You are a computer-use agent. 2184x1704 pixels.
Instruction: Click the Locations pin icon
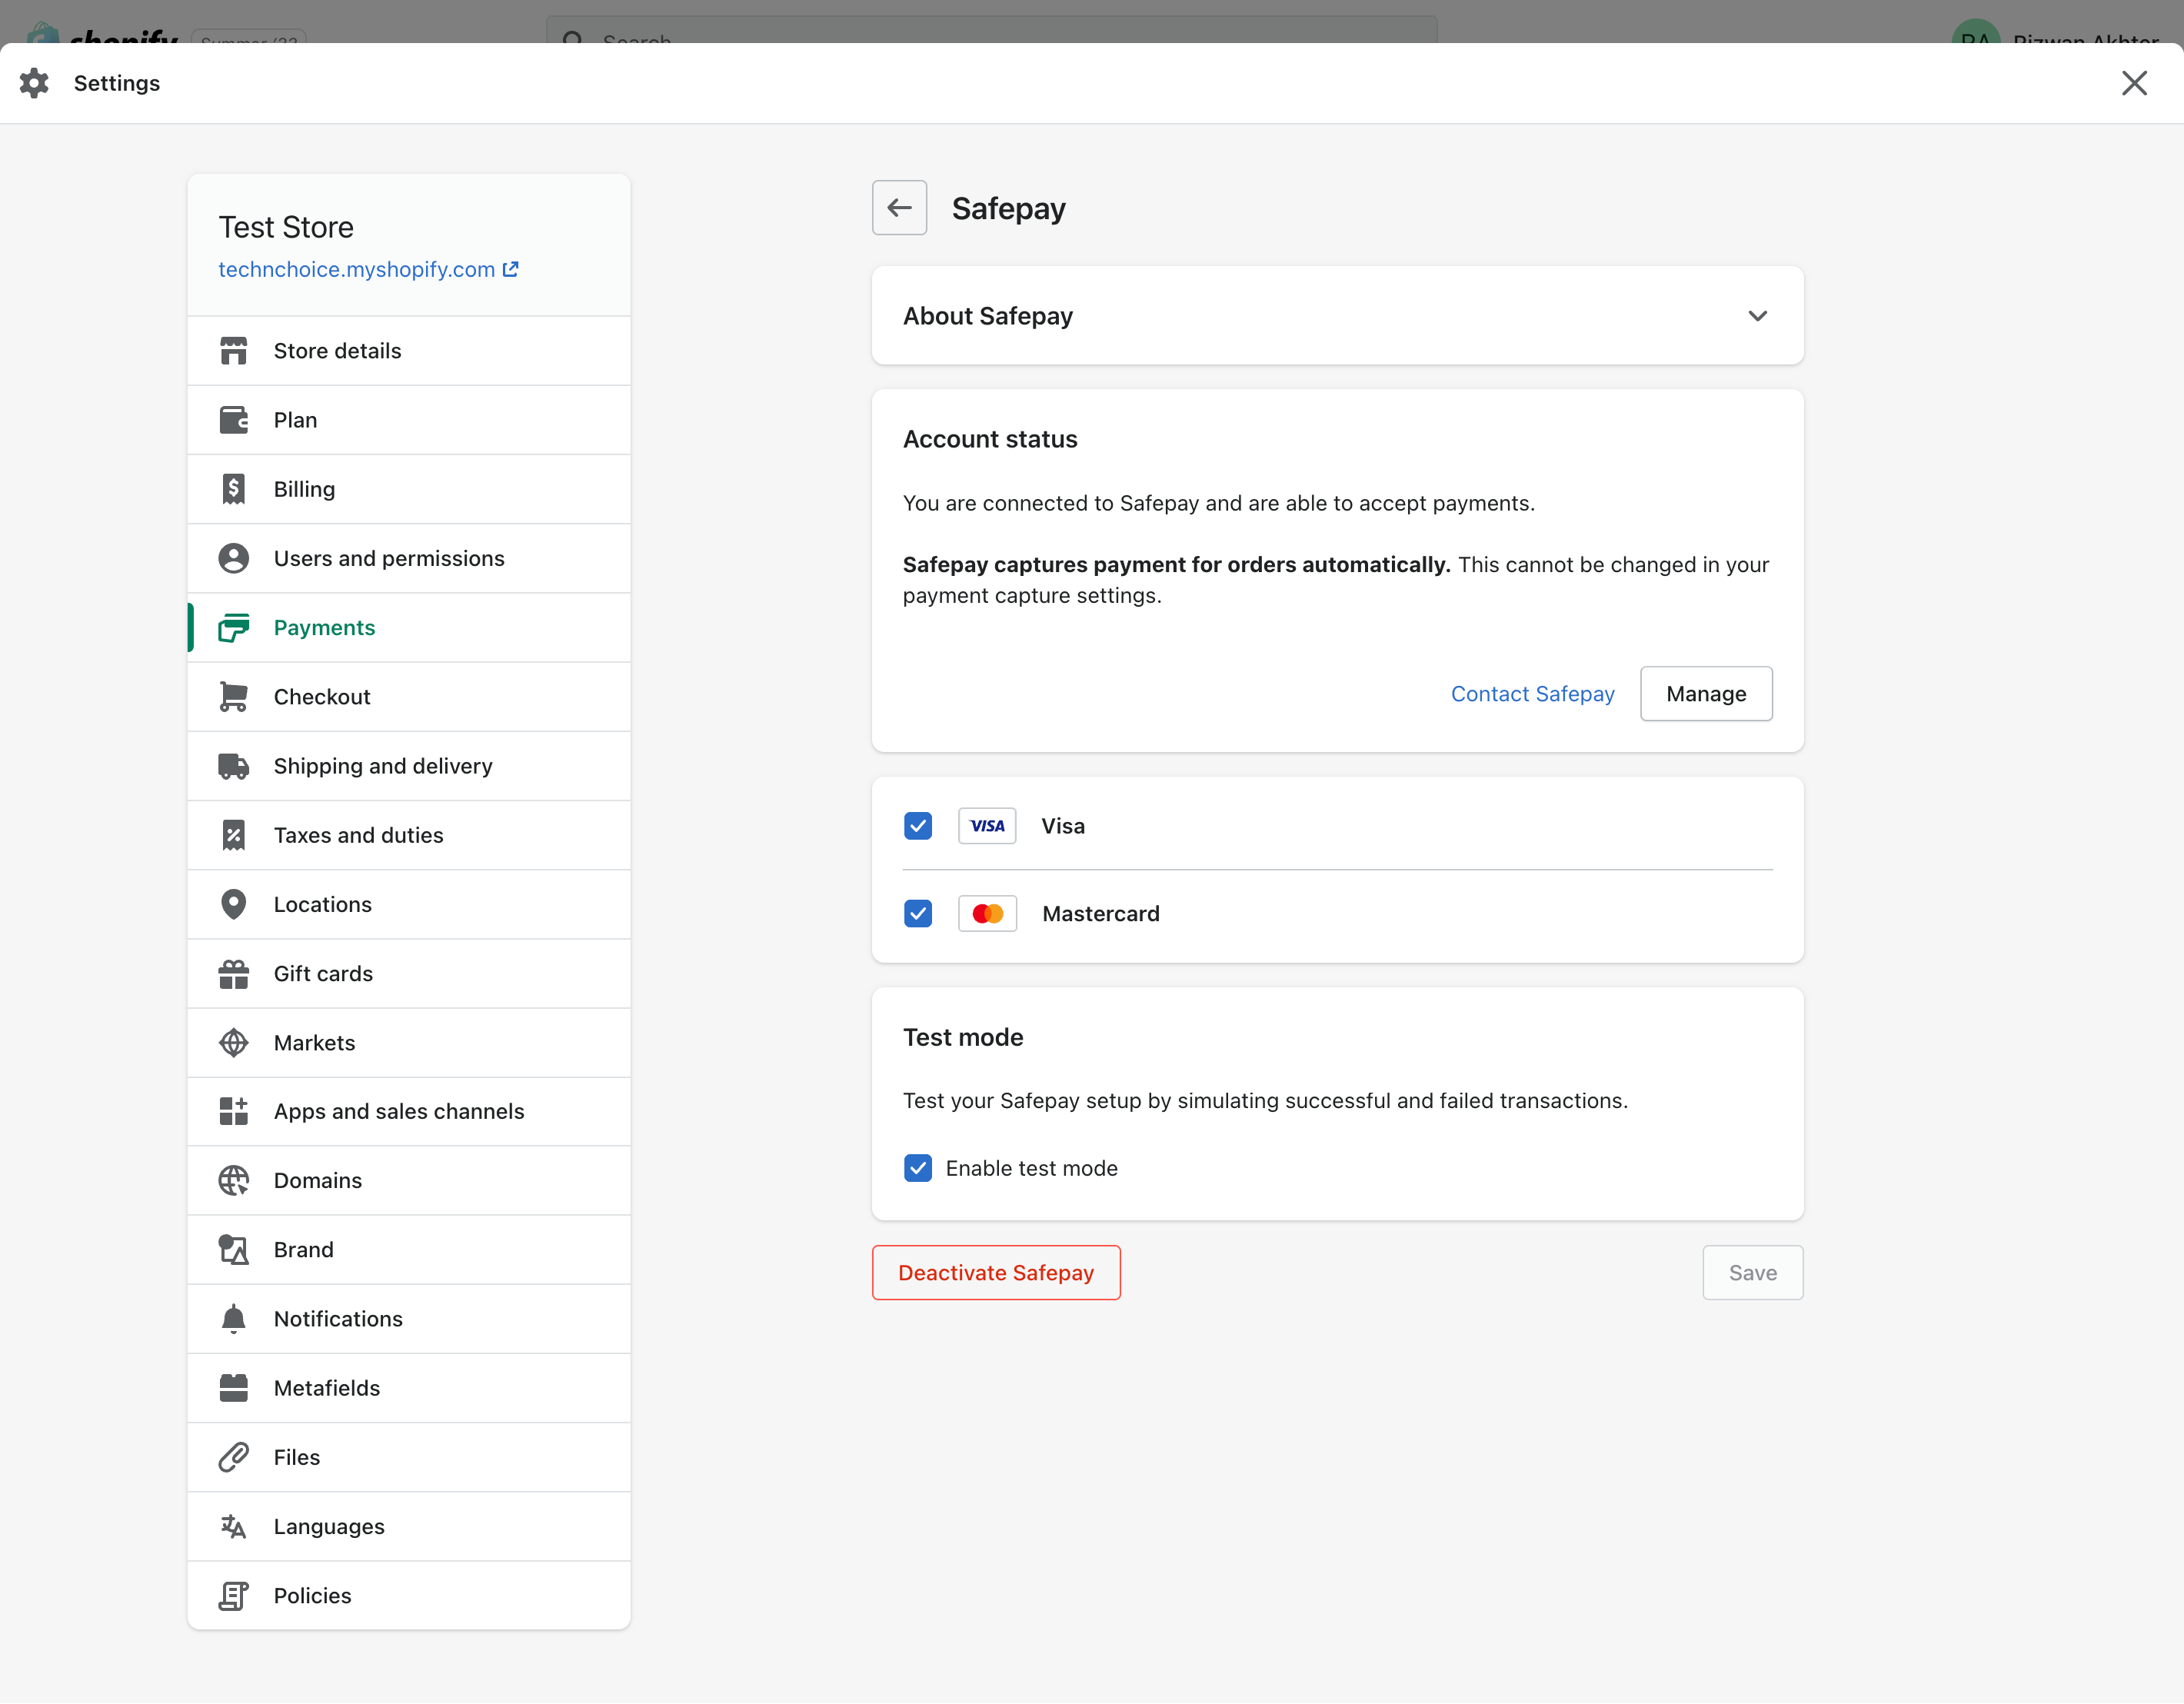[x=233, y=904]
